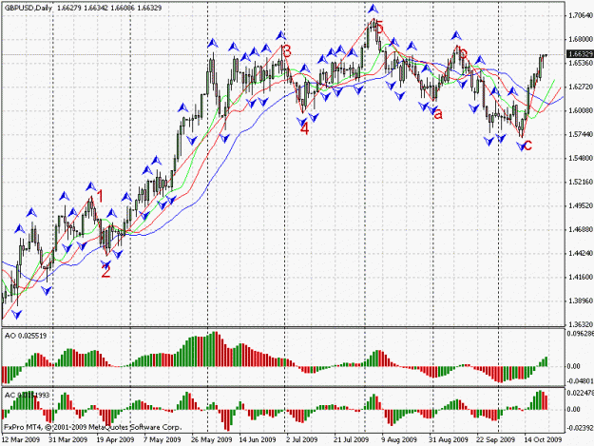Click the 1.54800 price scale value
594x446 pixels.
tap(581, 158)
